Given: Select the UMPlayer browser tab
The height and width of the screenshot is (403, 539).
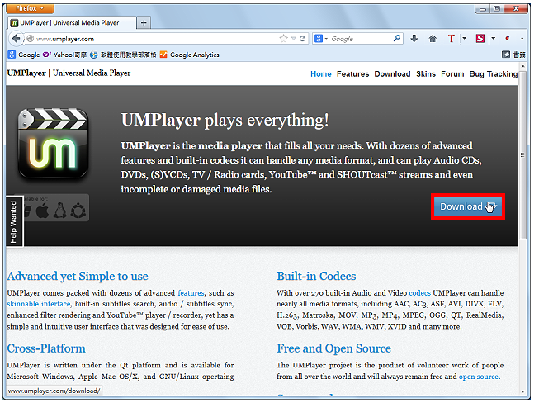Looking at the screenshot, I should tap(72, 22).
